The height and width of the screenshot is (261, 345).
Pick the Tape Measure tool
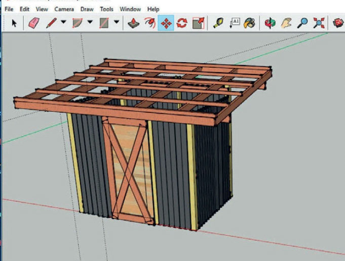point(218,23)
